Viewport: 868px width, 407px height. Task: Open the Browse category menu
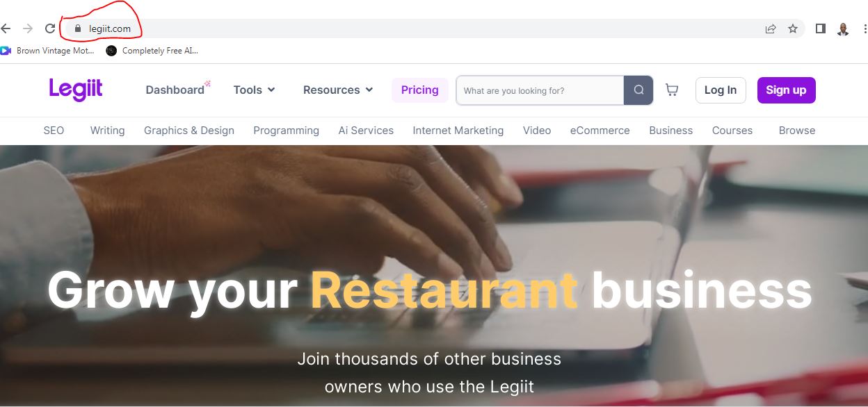[797, 131]
